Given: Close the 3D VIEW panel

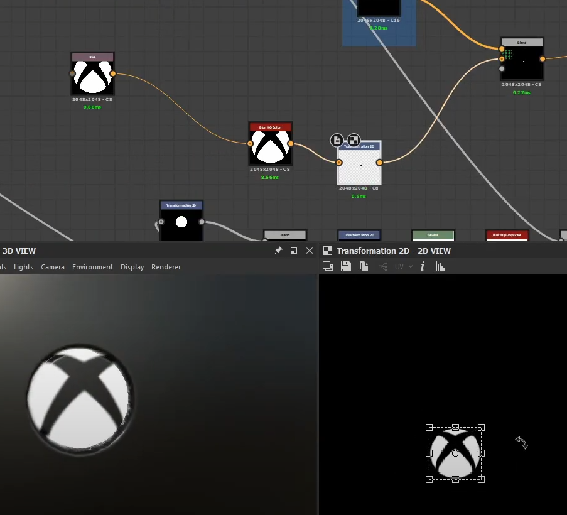Looking at the screenshot, I should coord(310,250).
